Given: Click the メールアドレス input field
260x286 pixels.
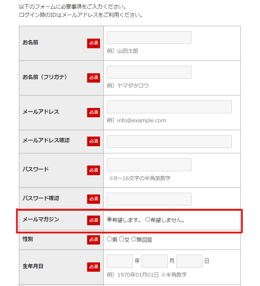Looking at the screenshot, I should click(169, 107).
